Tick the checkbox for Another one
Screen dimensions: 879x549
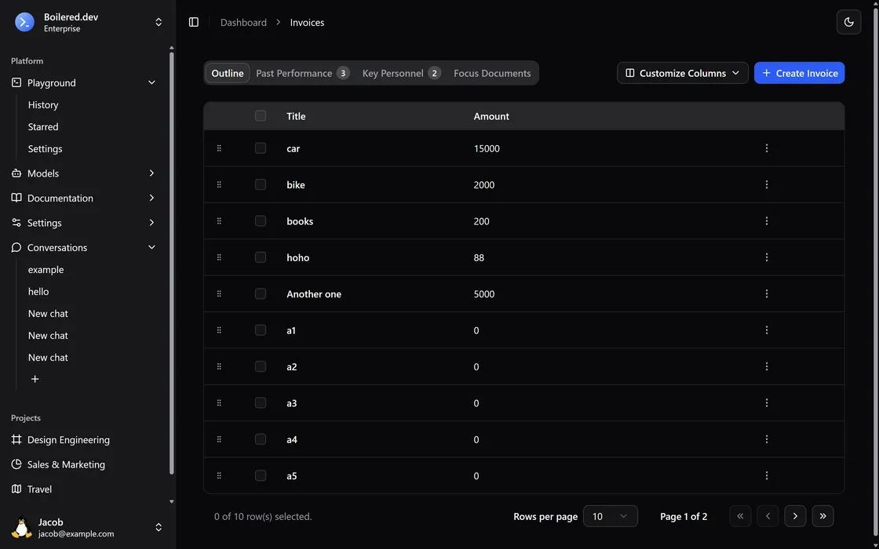tap(261, 294)
